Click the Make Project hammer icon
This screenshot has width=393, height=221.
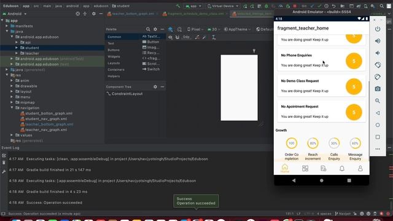click(x=178, y=6)
